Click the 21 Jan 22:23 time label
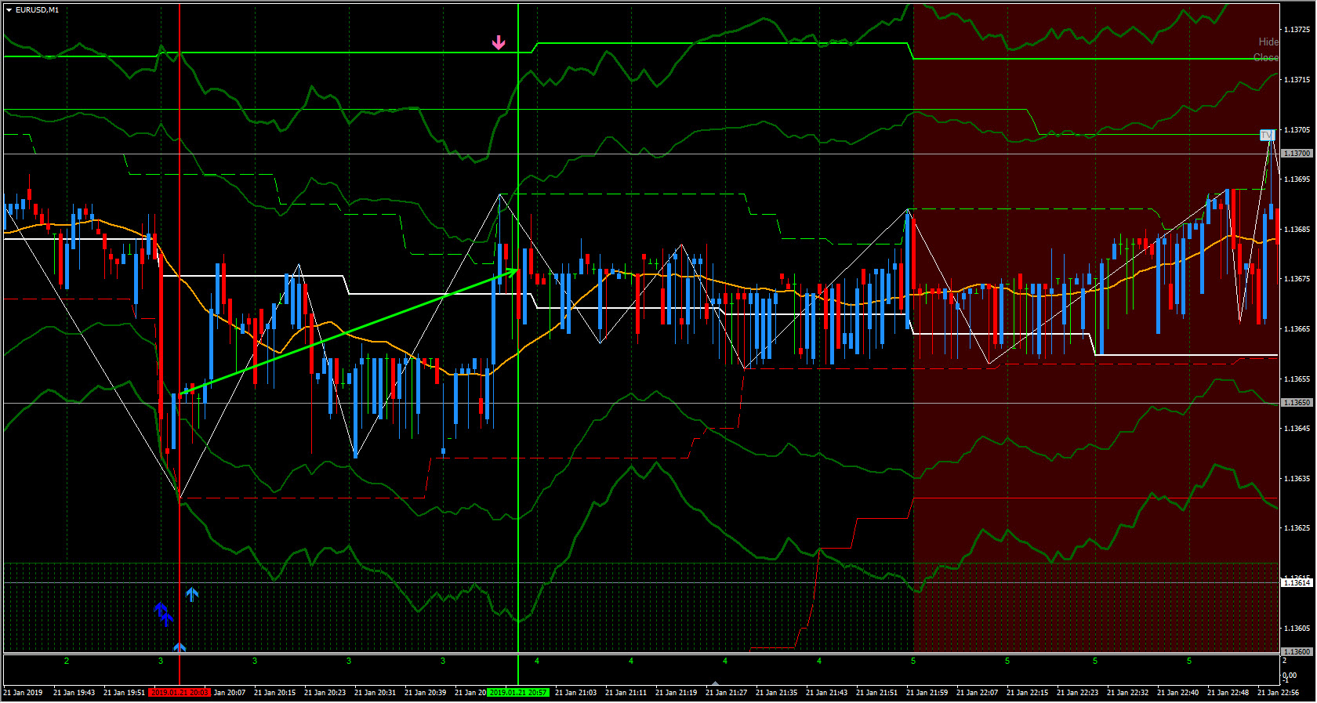 pyautogui.click(x=1077, y=693)
